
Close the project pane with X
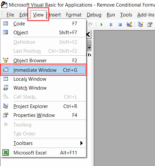point(88,35)
